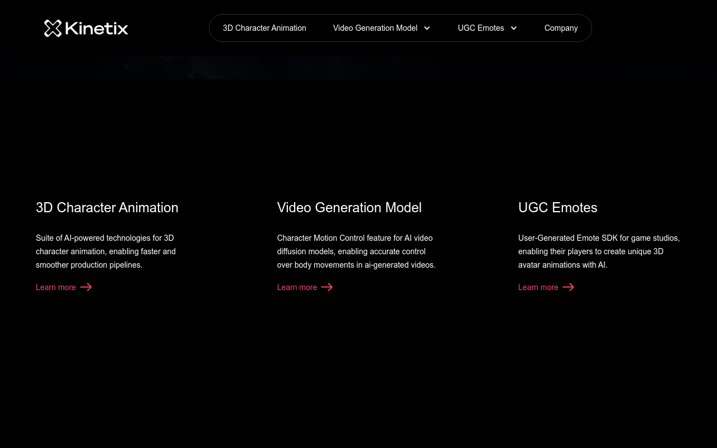Click arrow icon under 3D Character Animation
Viewport: 717px width, 448px height.
tap(86, 287)
